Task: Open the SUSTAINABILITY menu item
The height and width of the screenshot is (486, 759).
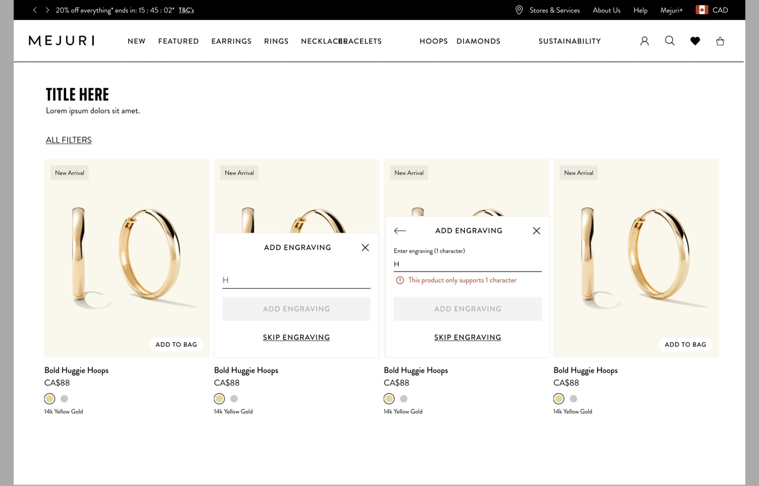Action: coord(569,41)
